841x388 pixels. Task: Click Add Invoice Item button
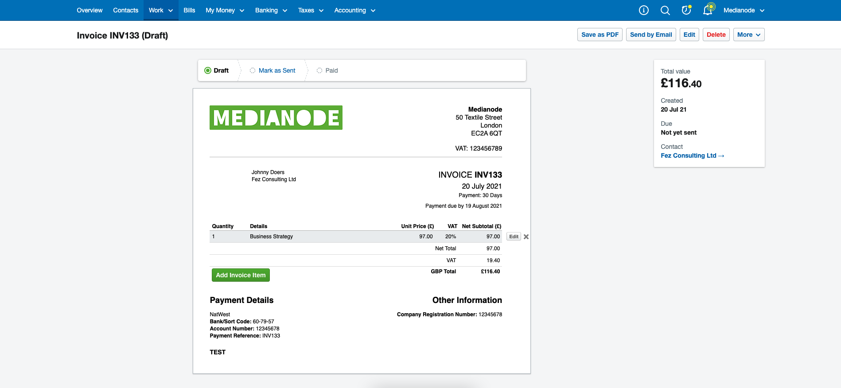tap(241, 275)
